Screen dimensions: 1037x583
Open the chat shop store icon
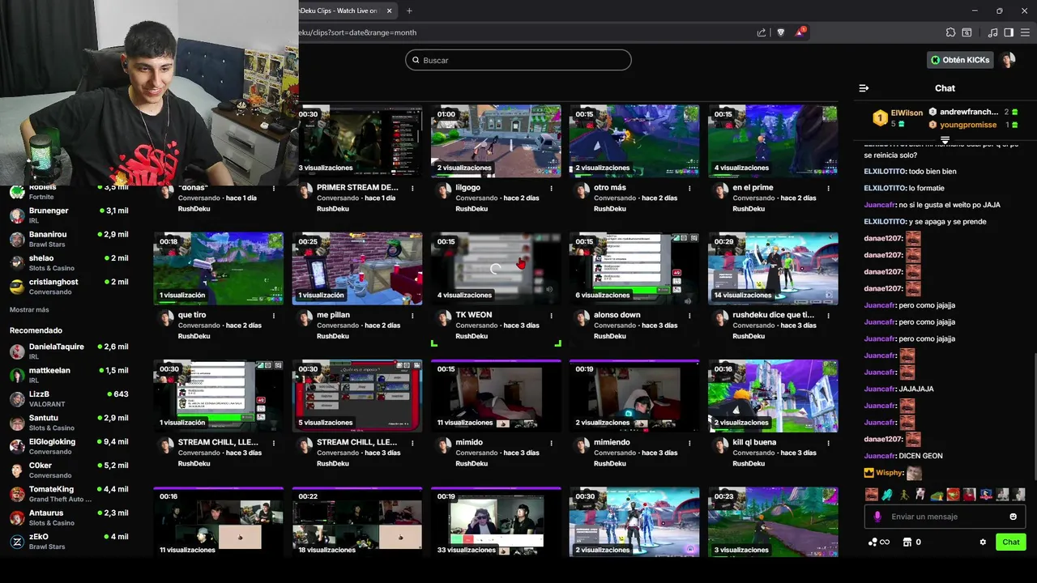907,542
